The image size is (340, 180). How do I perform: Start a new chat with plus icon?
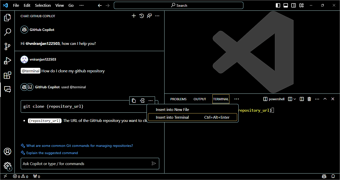tap(134, 16)
